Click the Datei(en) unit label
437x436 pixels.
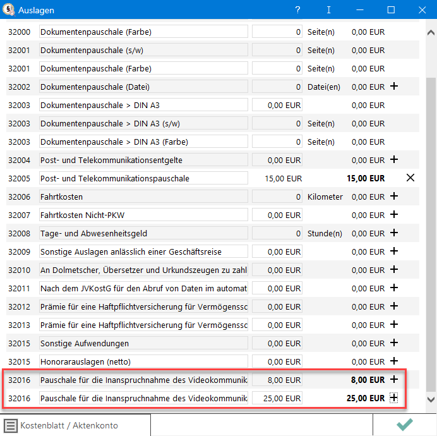324,87
